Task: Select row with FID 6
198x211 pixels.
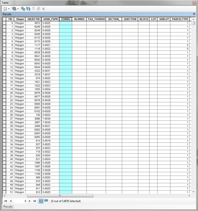Action: [x=4, y=45]
